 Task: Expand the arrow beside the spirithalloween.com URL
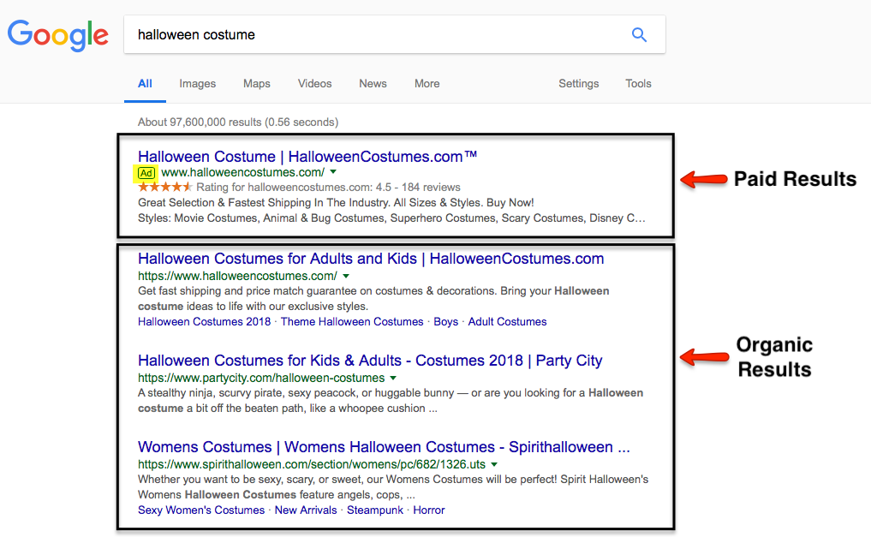(494, 464)
